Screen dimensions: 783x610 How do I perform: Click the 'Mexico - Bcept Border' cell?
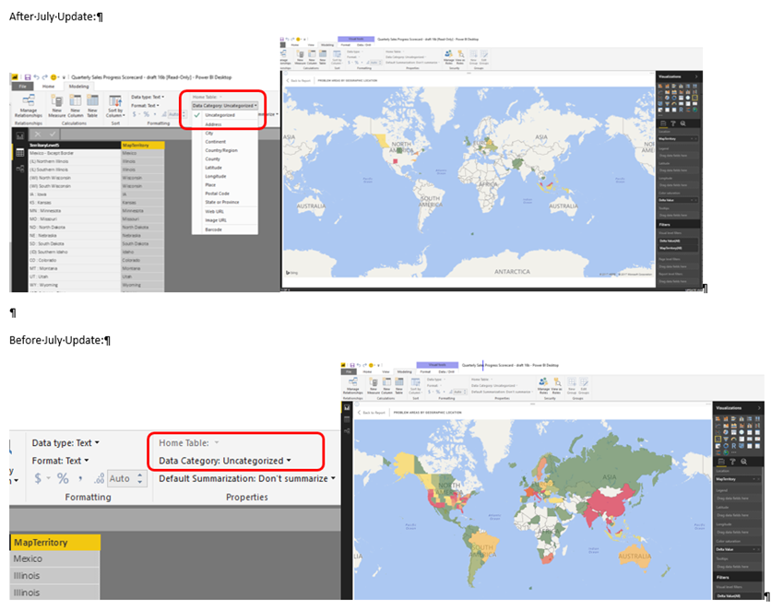74,153
